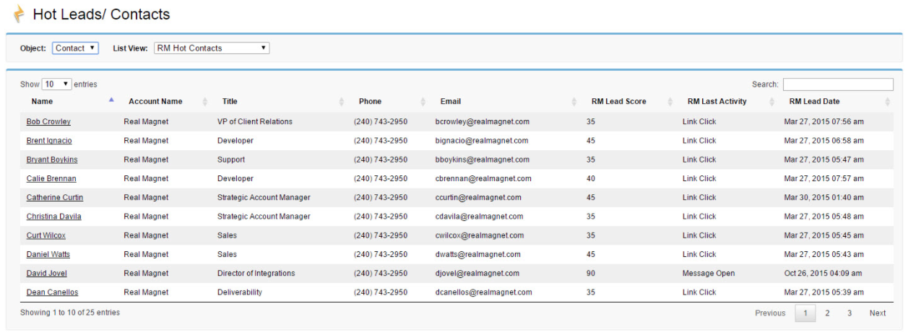This screenshot has width=908, height=335.
Task: Open Bryant Boykins contact link
Action: pos(52,160)
